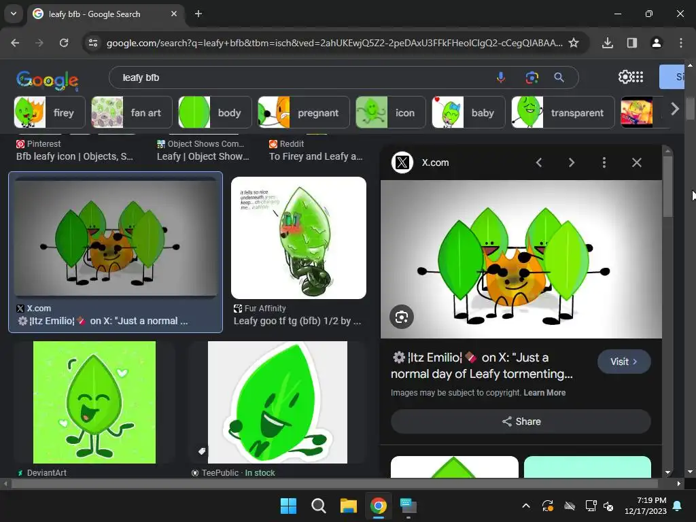Open Windows taskbar search

tap(318, 506)
